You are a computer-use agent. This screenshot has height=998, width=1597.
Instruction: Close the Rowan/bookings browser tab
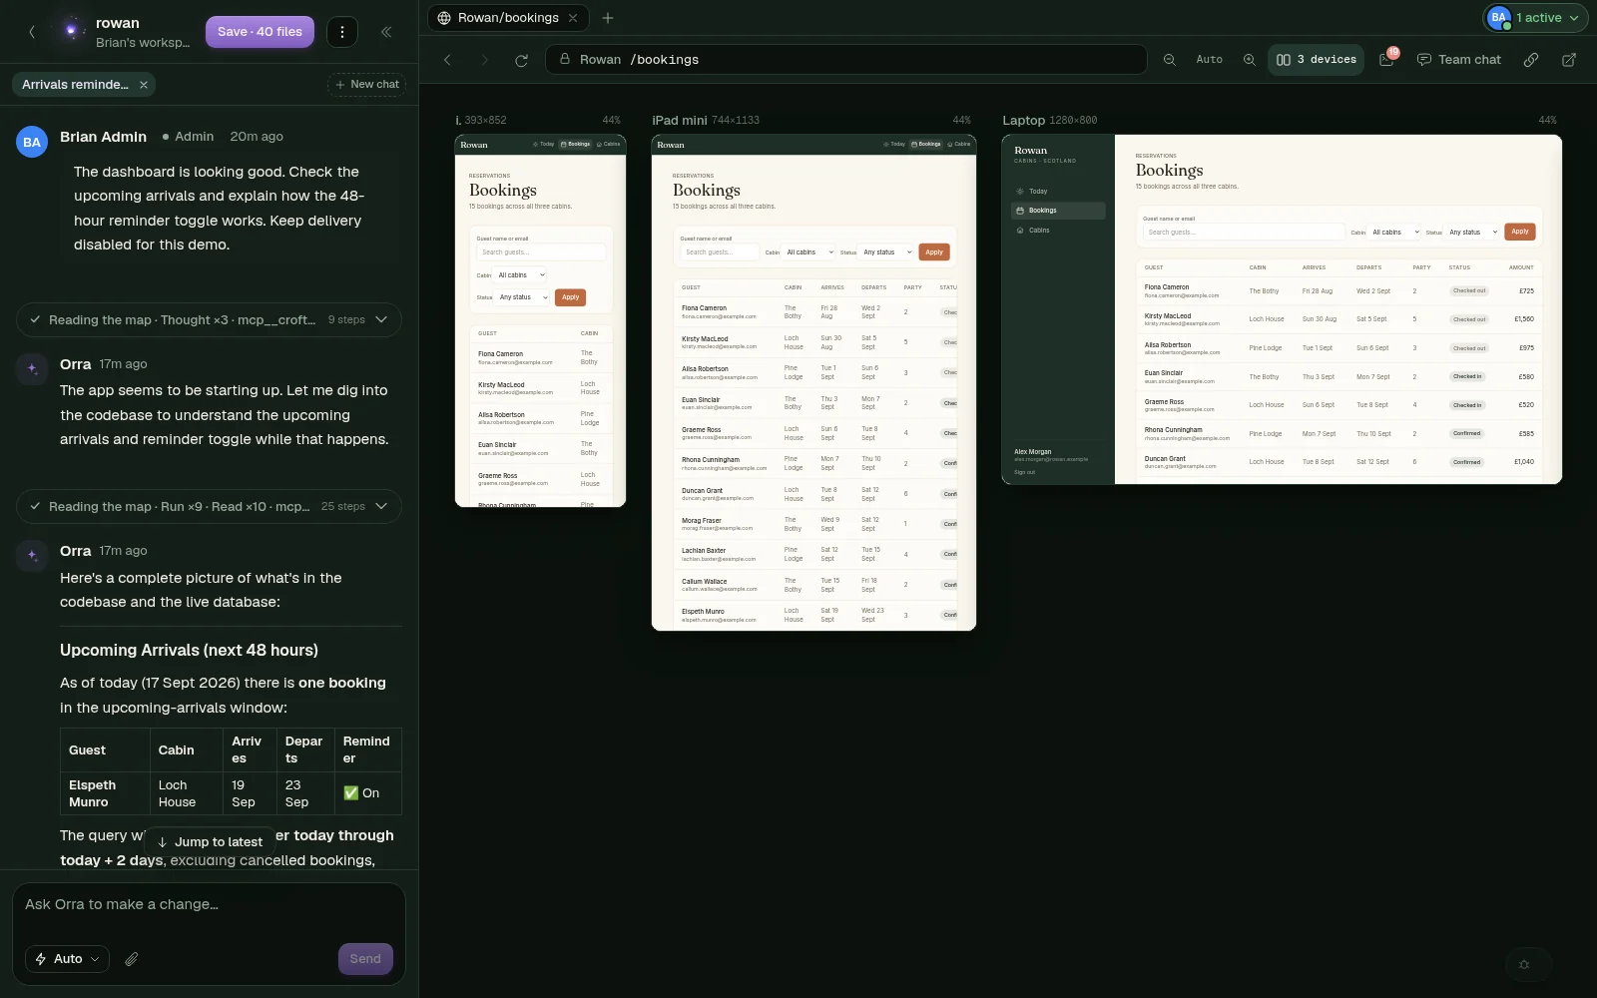click(x=573, y=18)
